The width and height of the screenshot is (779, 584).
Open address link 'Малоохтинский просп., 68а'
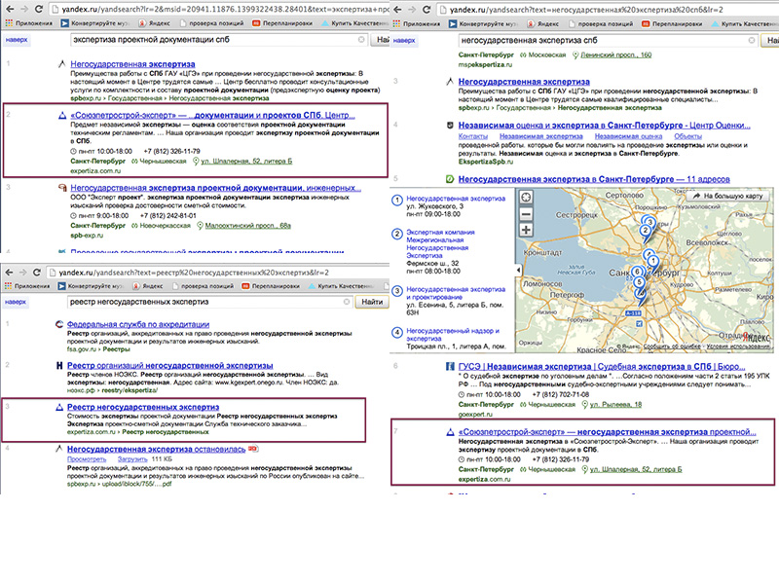coord(248,226)
